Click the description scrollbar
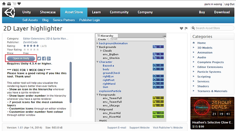 tap(70, 83)
